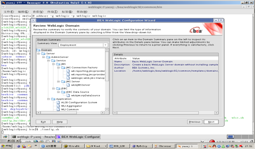The image size is (255, 149).
Task: Click Details pane scroll right arrow
Action: 216,113
